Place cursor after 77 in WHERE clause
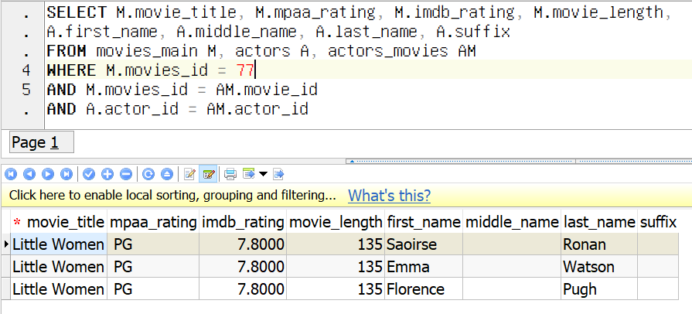692x314 pixels. click(x=254, y=70)
